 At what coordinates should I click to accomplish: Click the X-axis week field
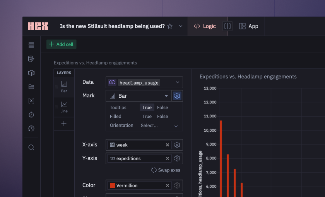pos(139,145)
